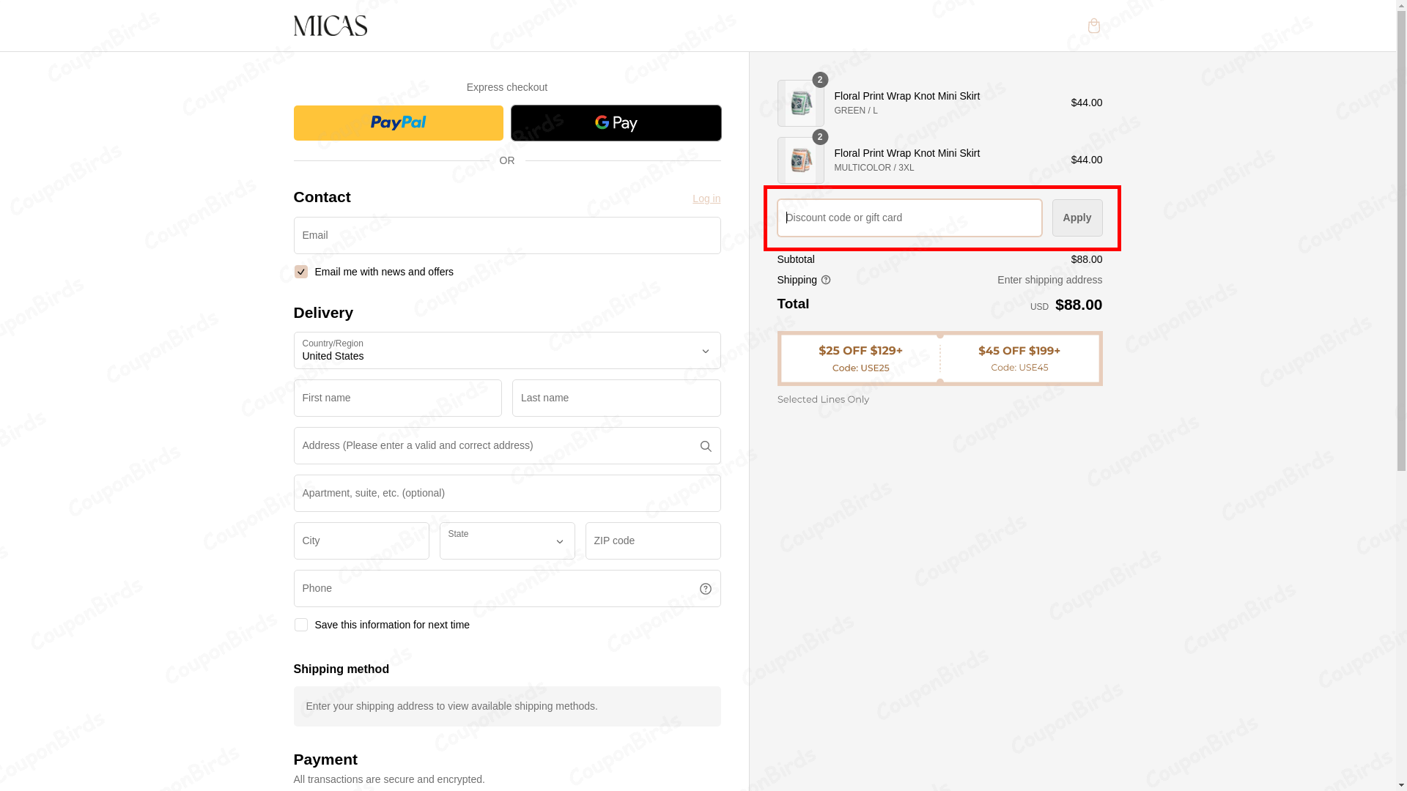
Task: Click the MICAS logo
Action: [x=330, y=25]
